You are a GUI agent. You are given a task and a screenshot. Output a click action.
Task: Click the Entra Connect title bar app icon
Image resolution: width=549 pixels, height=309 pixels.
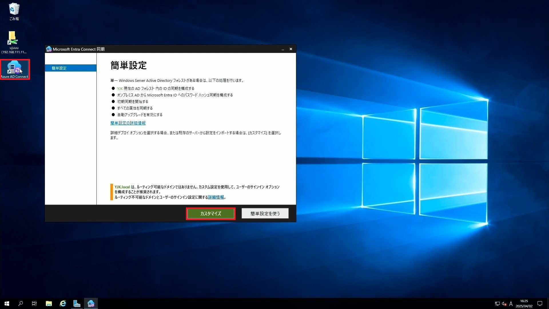(x=49, y=49)
